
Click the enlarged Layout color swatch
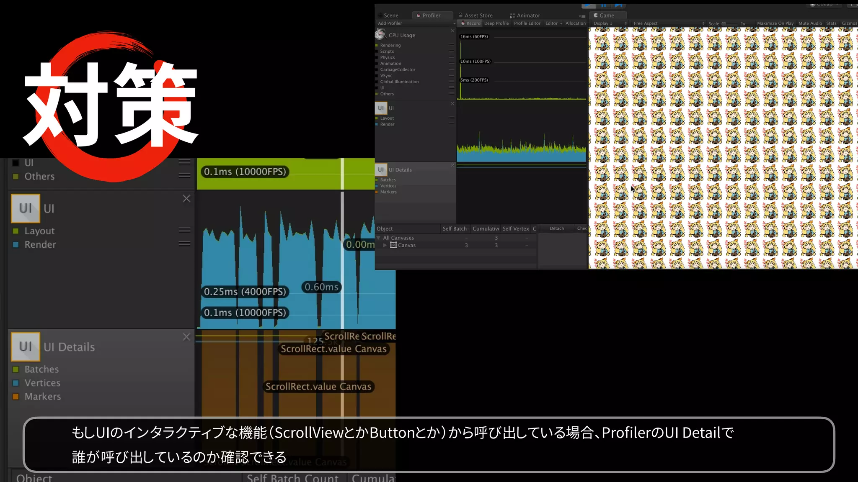[16, 231]
